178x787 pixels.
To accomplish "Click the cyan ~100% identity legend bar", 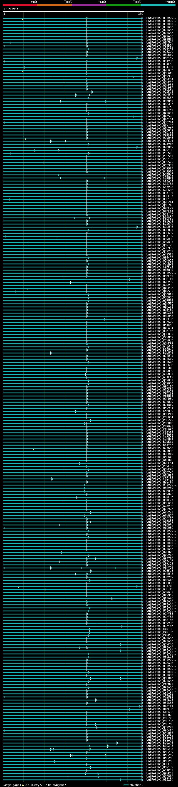I will [x=158, y=5].
